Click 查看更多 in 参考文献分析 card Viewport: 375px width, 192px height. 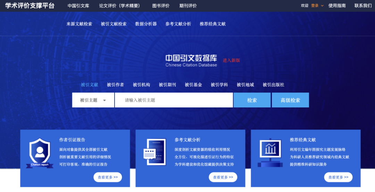(223, 177)
